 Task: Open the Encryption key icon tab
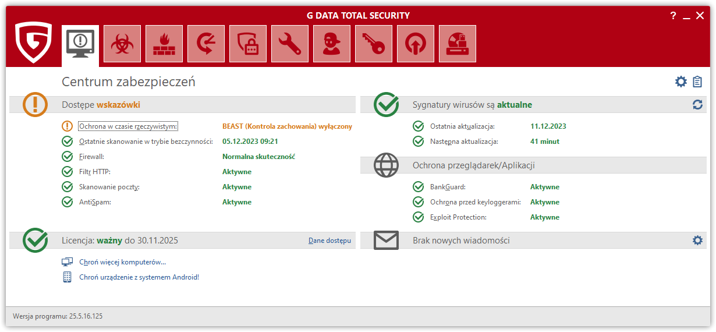374,44
